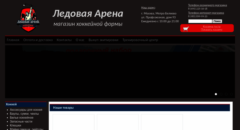This screenshot has width=240, height=130.
Task: Click the online shop phone 8 (985) 899-99-20
Action: coord(198,16)
